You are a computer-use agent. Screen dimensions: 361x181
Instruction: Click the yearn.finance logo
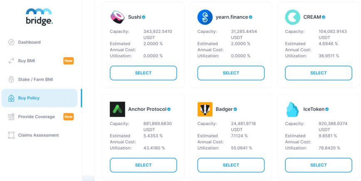(205, 17)
